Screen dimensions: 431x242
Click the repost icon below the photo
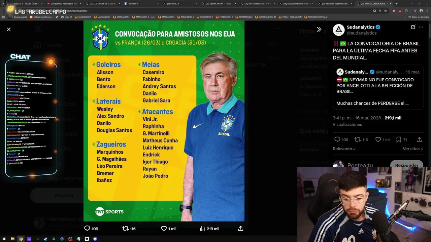(125, 229)
